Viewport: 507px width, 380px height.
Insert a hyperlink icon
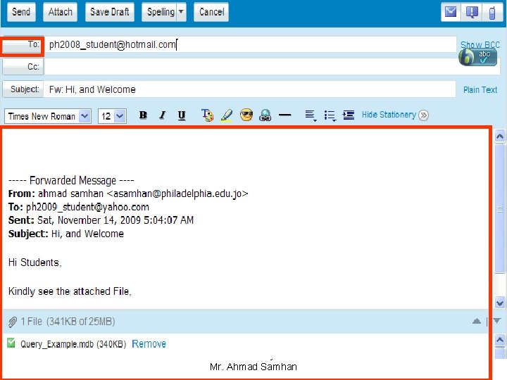pyautogui.click(x=265, y=115)
